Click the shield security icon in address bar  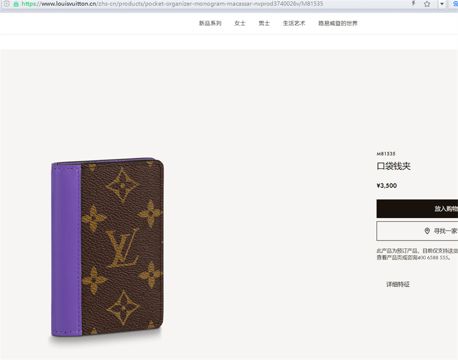tap(6, 4)
